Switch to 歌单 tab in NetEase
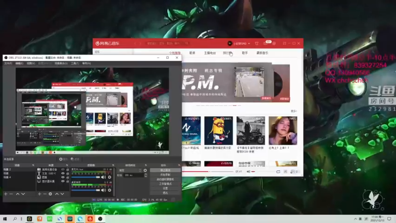 point(192,53)
